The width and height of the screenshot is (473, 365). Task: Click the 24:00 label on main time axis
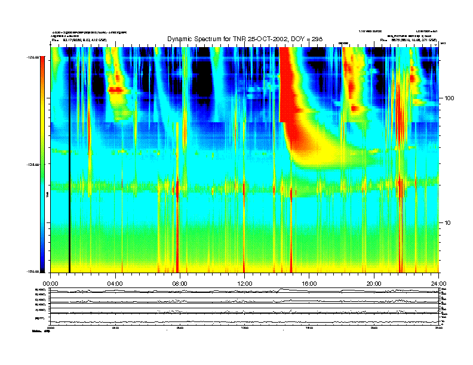(x=438, y=284)
